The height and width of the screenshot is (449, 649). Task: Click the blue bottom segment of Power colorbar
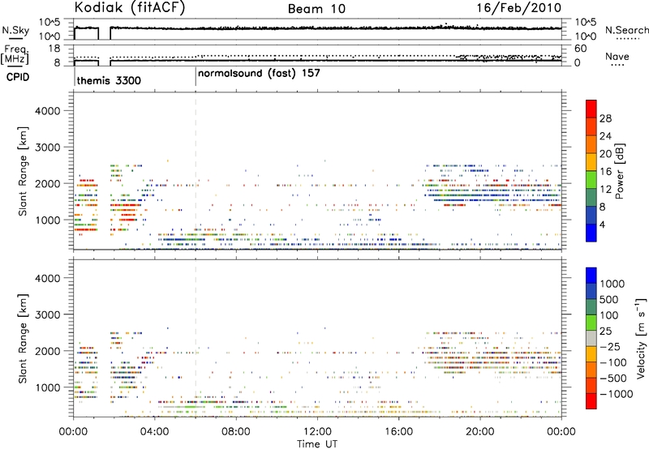tap(591, 233)
